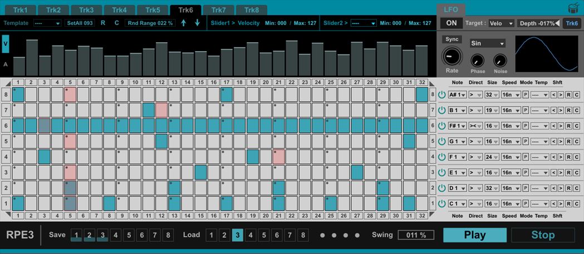Viewport: 584px width, 254px height.
Task: Open the LFO Target Velo dropdown
Action: point(501,23)
